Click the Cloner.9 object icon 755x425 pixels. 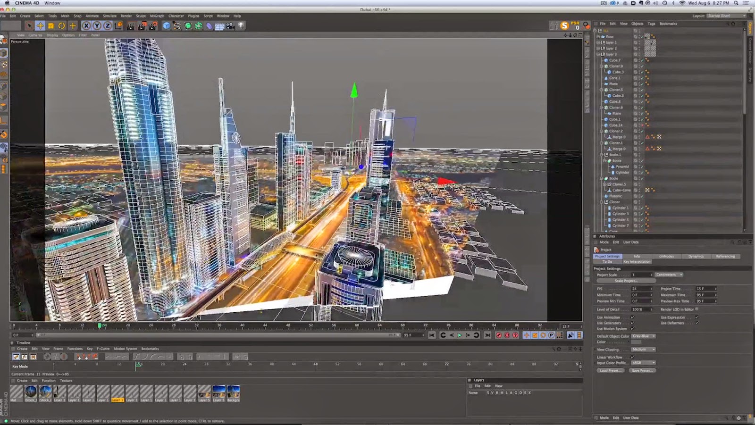coord(606,66)
